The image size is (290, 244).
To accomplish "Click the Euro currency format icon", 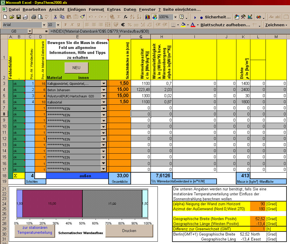I will click(x=123, y=25).
